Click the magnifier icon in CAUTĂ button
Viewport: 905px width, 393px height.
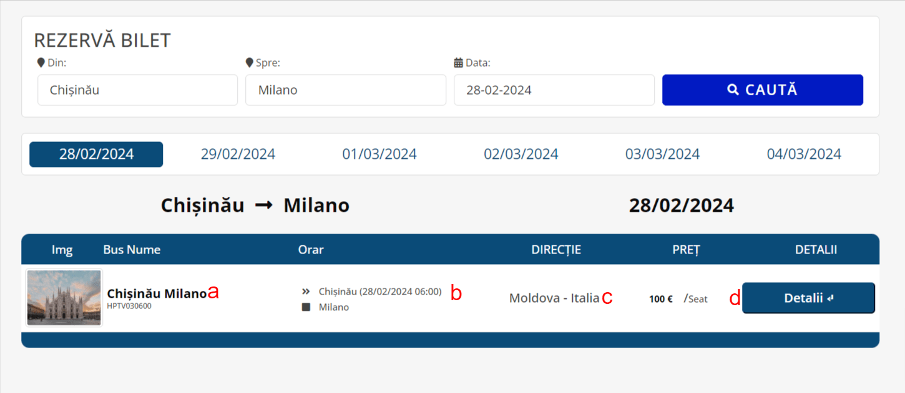click(733, 90)
